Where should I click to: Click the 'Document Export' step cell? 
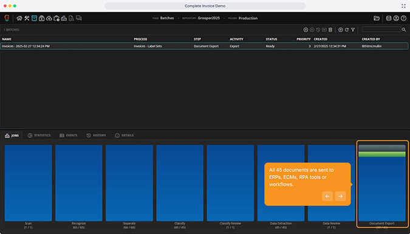tap(206, 46)
